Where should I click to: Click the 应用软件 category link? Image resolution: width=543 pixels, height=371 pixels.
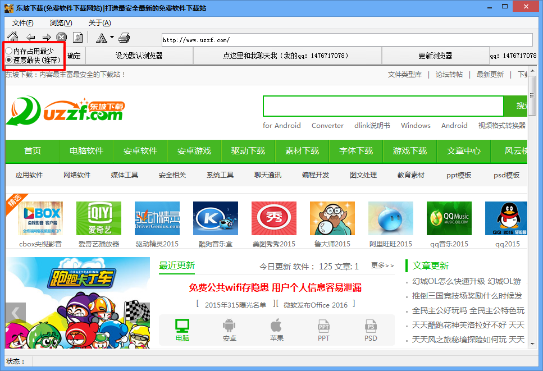pos(29,175)
